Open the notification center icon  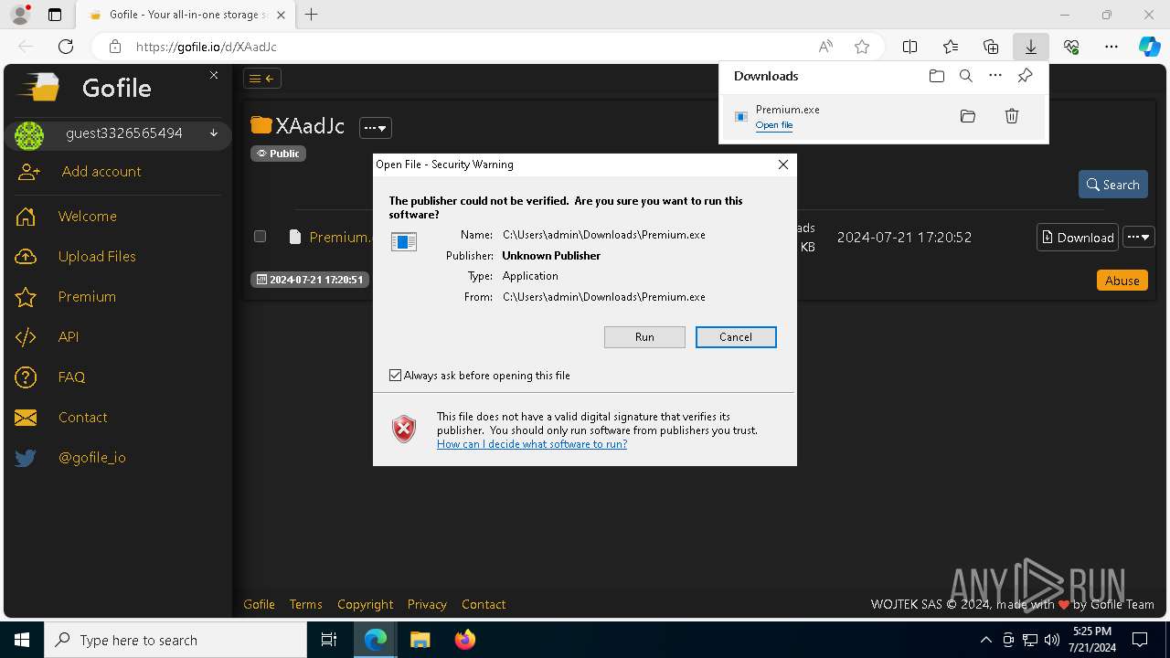1140,640
